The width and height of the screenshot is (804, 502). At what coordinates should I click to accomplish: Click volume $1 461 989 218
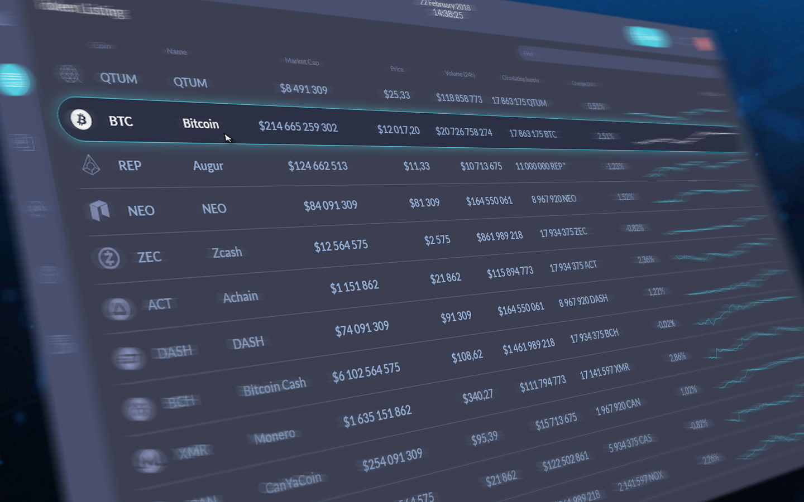tap(528, 346)
